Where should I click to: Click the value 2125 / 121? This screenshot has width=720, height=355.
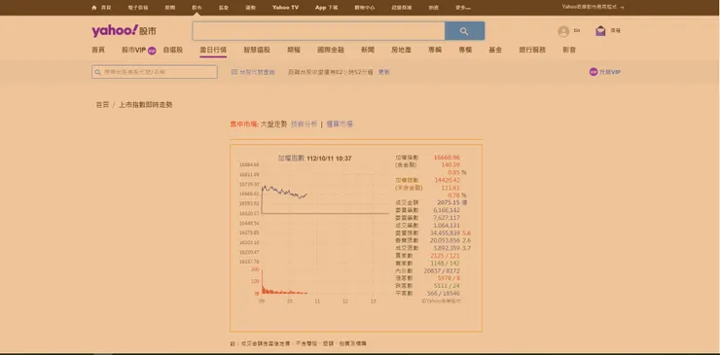(445, 256)
